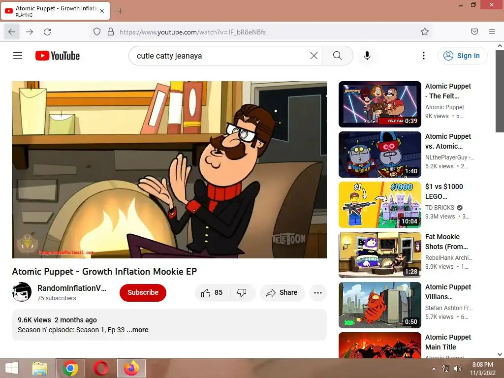Dislike the video with thumbs down
504x378 pixels.
(242, 293)
